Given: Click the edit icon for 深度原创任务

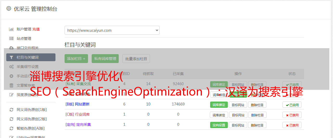Looking at the screenshot, I should (x=11, y=95).
